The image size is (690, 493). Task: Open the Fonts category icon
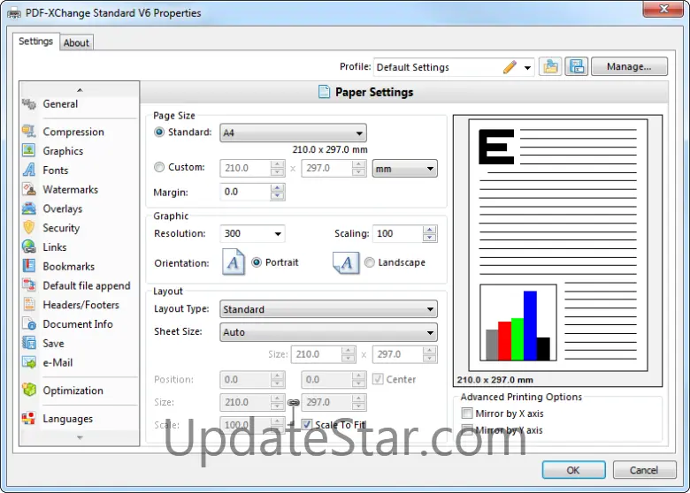29,170
